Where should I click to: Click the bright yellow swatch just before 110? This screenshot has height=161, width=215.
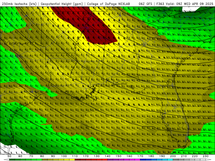click(x=72, y=160)
